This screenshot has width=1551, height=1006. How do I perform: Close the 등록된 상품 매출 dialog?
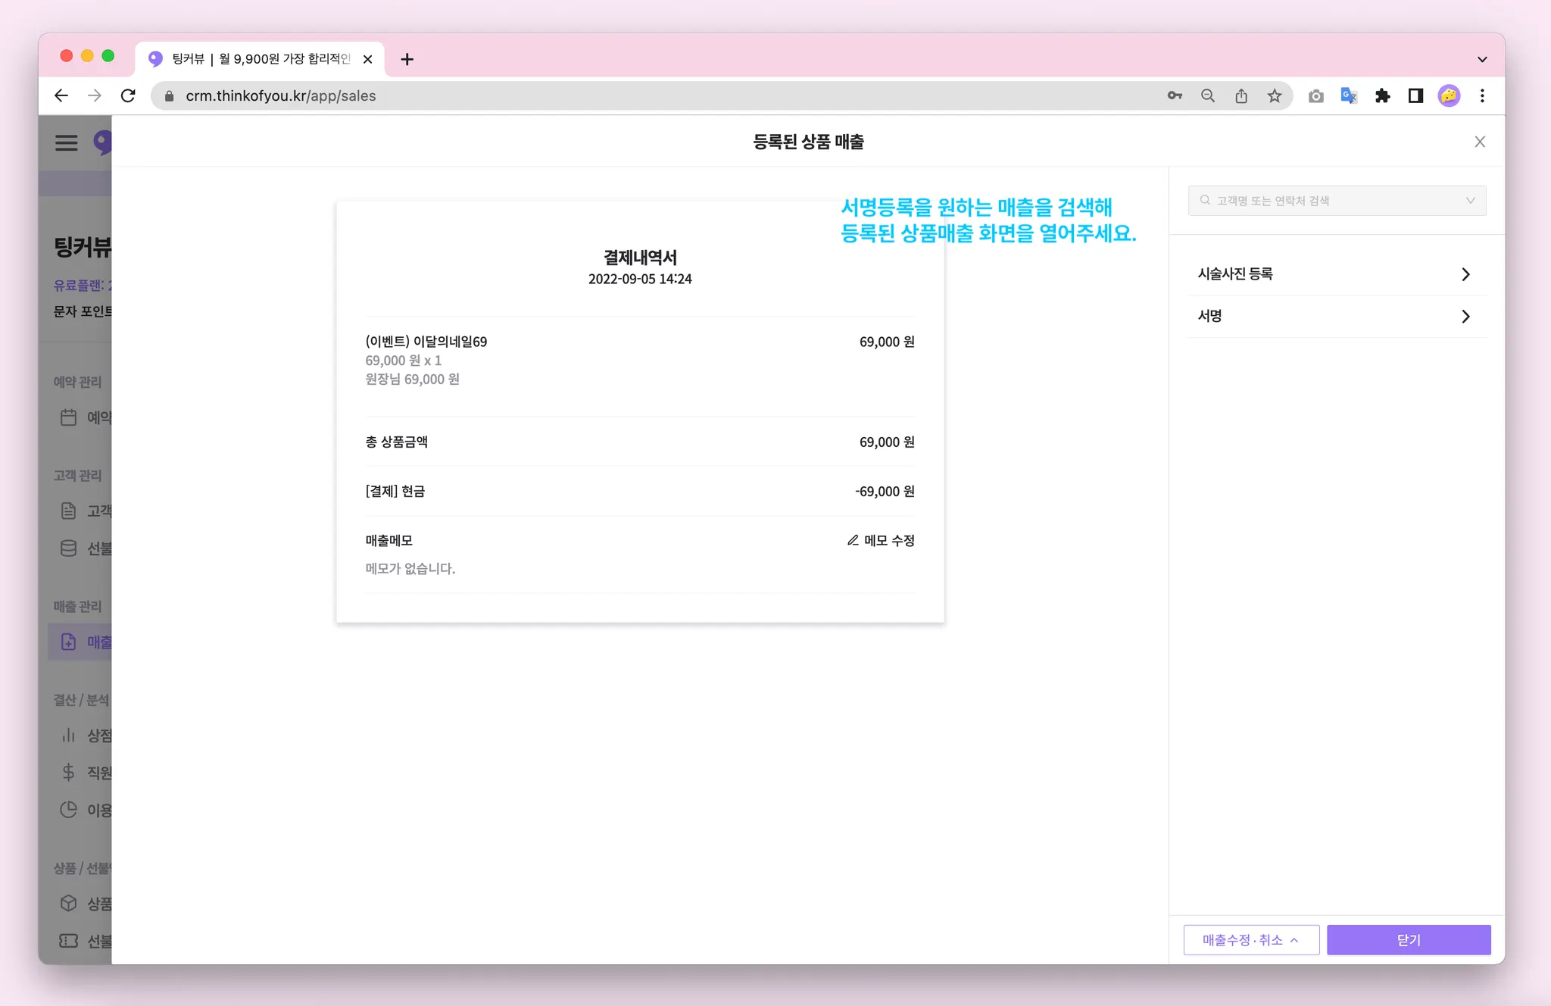coord(1479,142)
